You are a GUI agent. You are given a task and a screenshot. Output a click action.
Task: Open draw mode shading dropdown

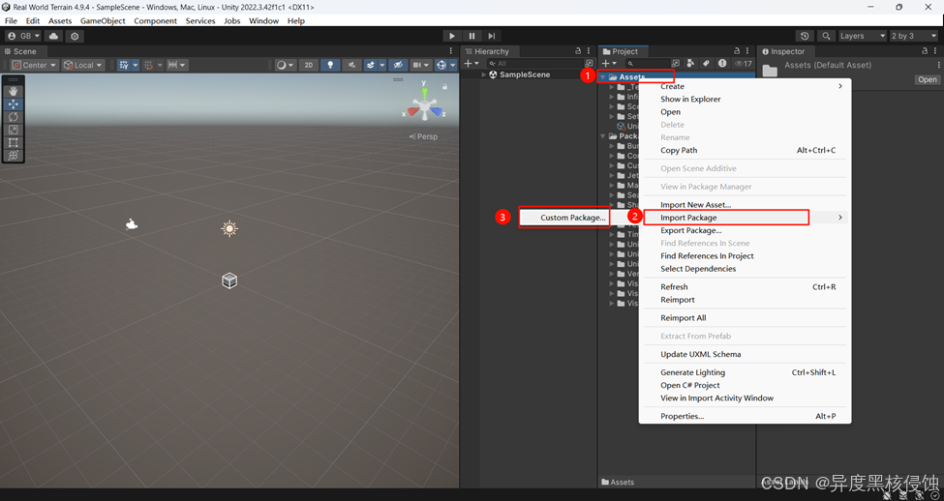(x=285, y=65)
